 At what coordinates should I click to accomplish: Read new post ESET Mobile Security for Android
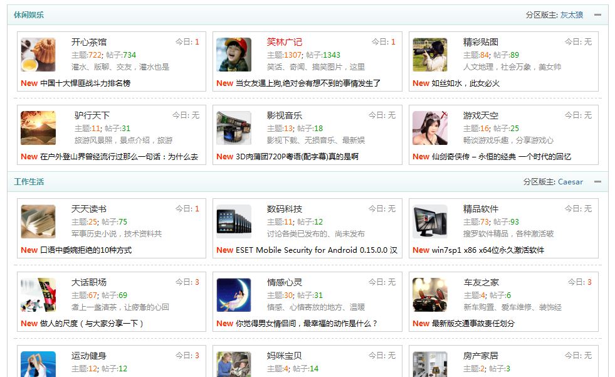pos(317,250)
